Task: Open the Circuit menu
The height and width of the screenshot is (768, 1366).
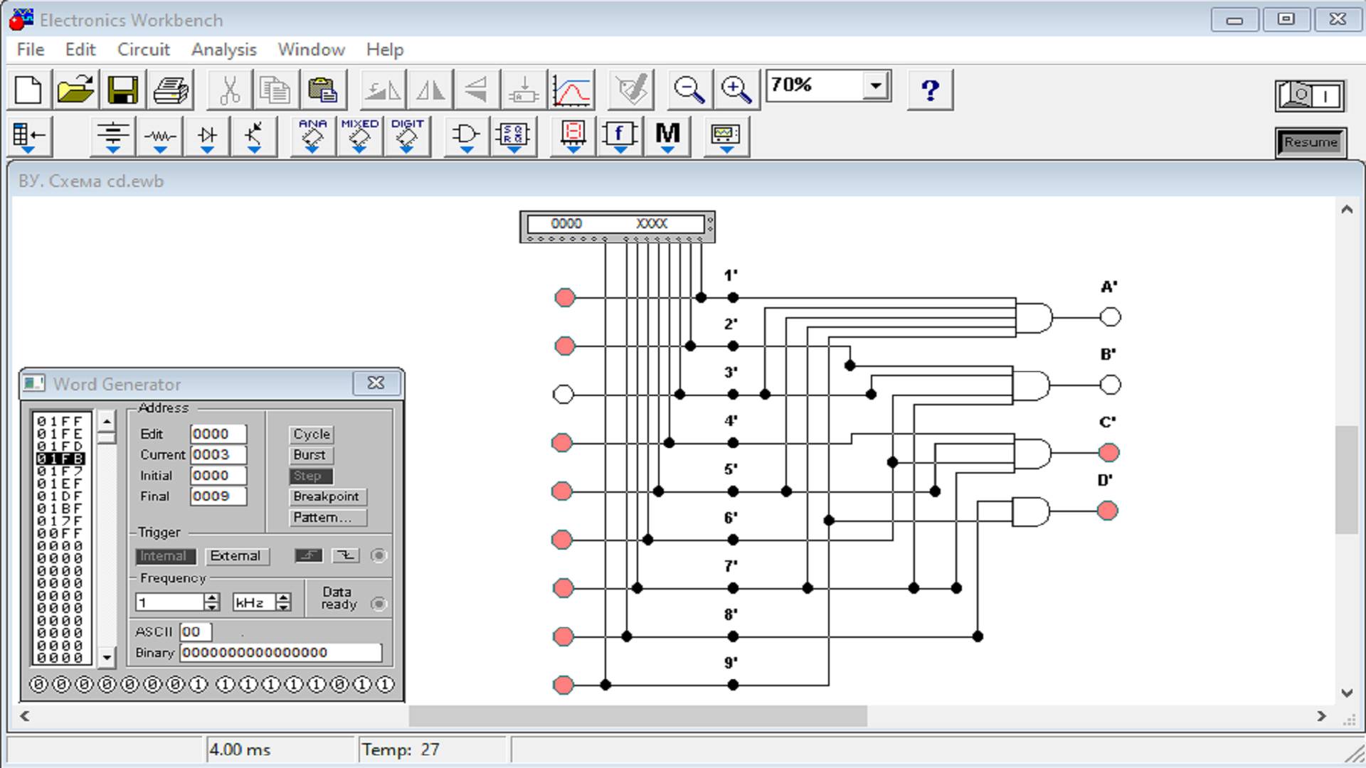Action: pyautogui.click(x=143, y=50)
